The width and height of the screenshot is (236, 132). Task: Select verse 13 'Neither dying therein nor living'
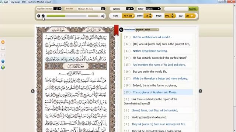(158, 51)
